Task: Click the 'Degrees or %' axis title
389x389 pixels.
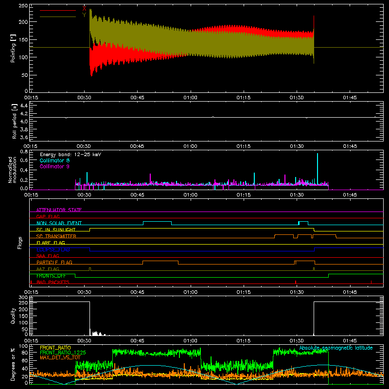Action: click(13, 364)
